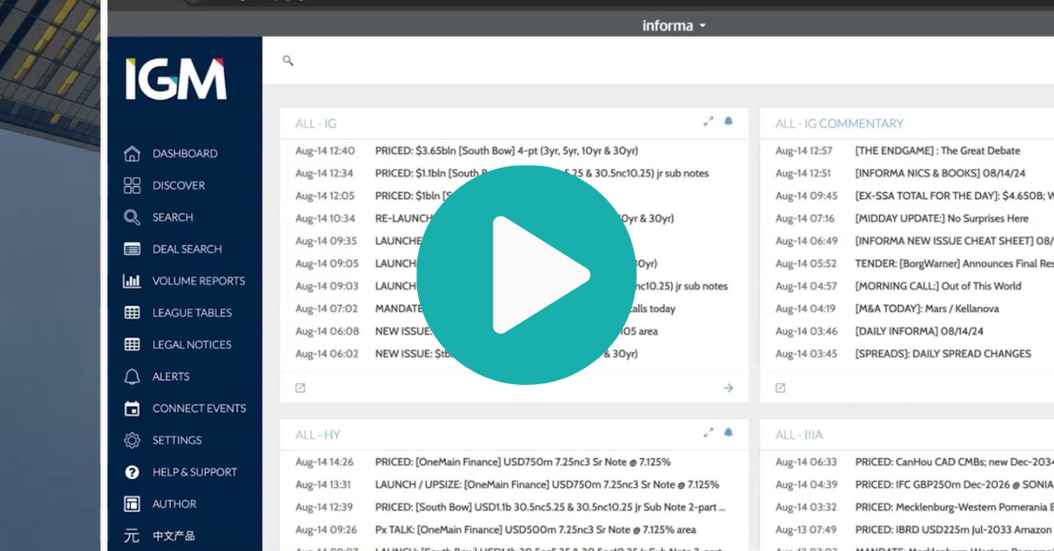The image size is (1054, 551).
Task: Click the Deal Search sidebar icon
Action: pos(133,249)
